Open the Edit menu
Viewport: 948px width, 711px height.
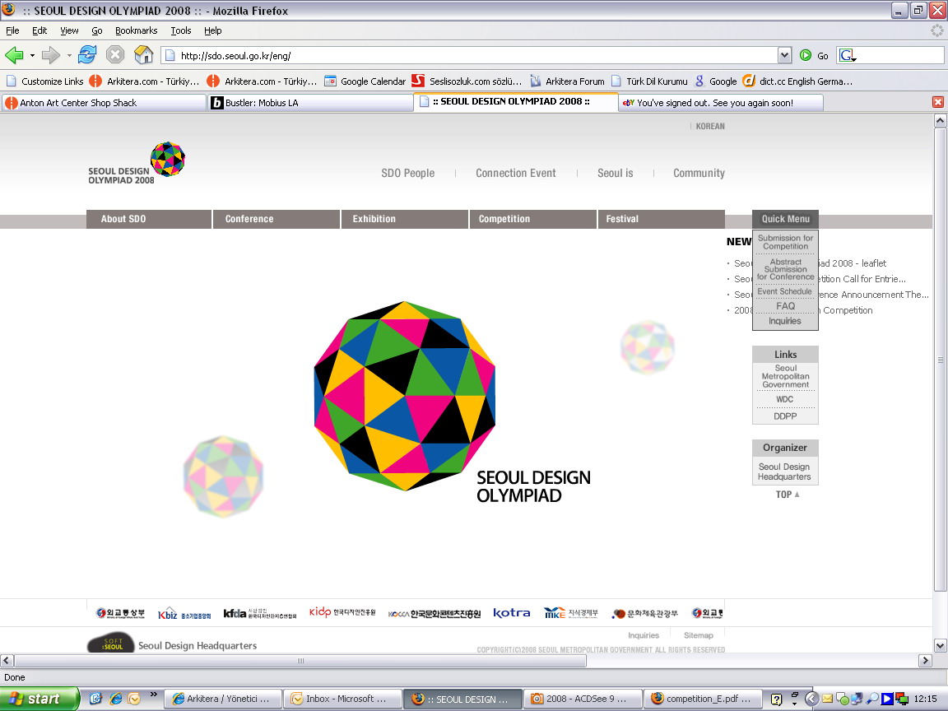[39, 30]
